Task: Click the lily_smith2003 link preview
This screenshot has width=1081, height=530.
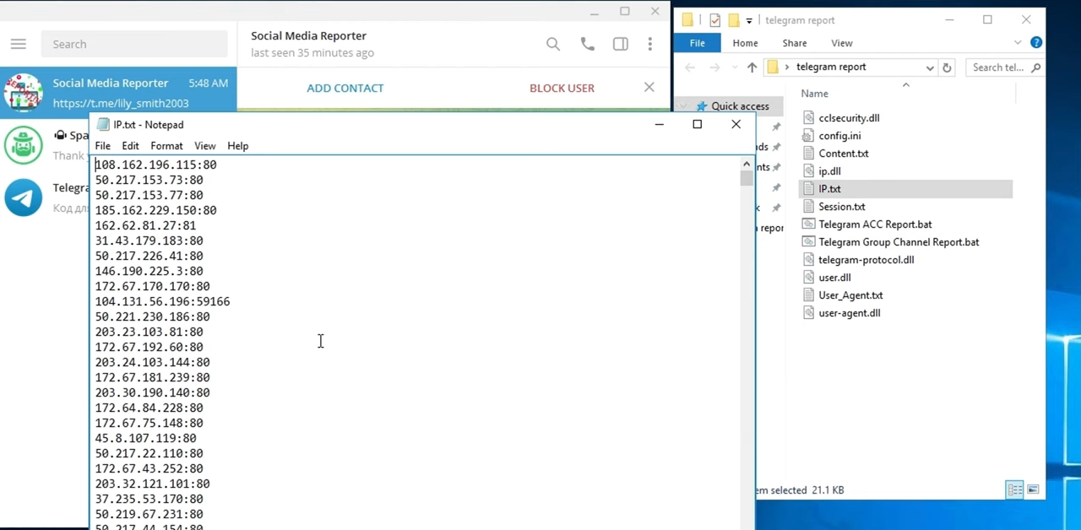Action: (x=121, y=103)
